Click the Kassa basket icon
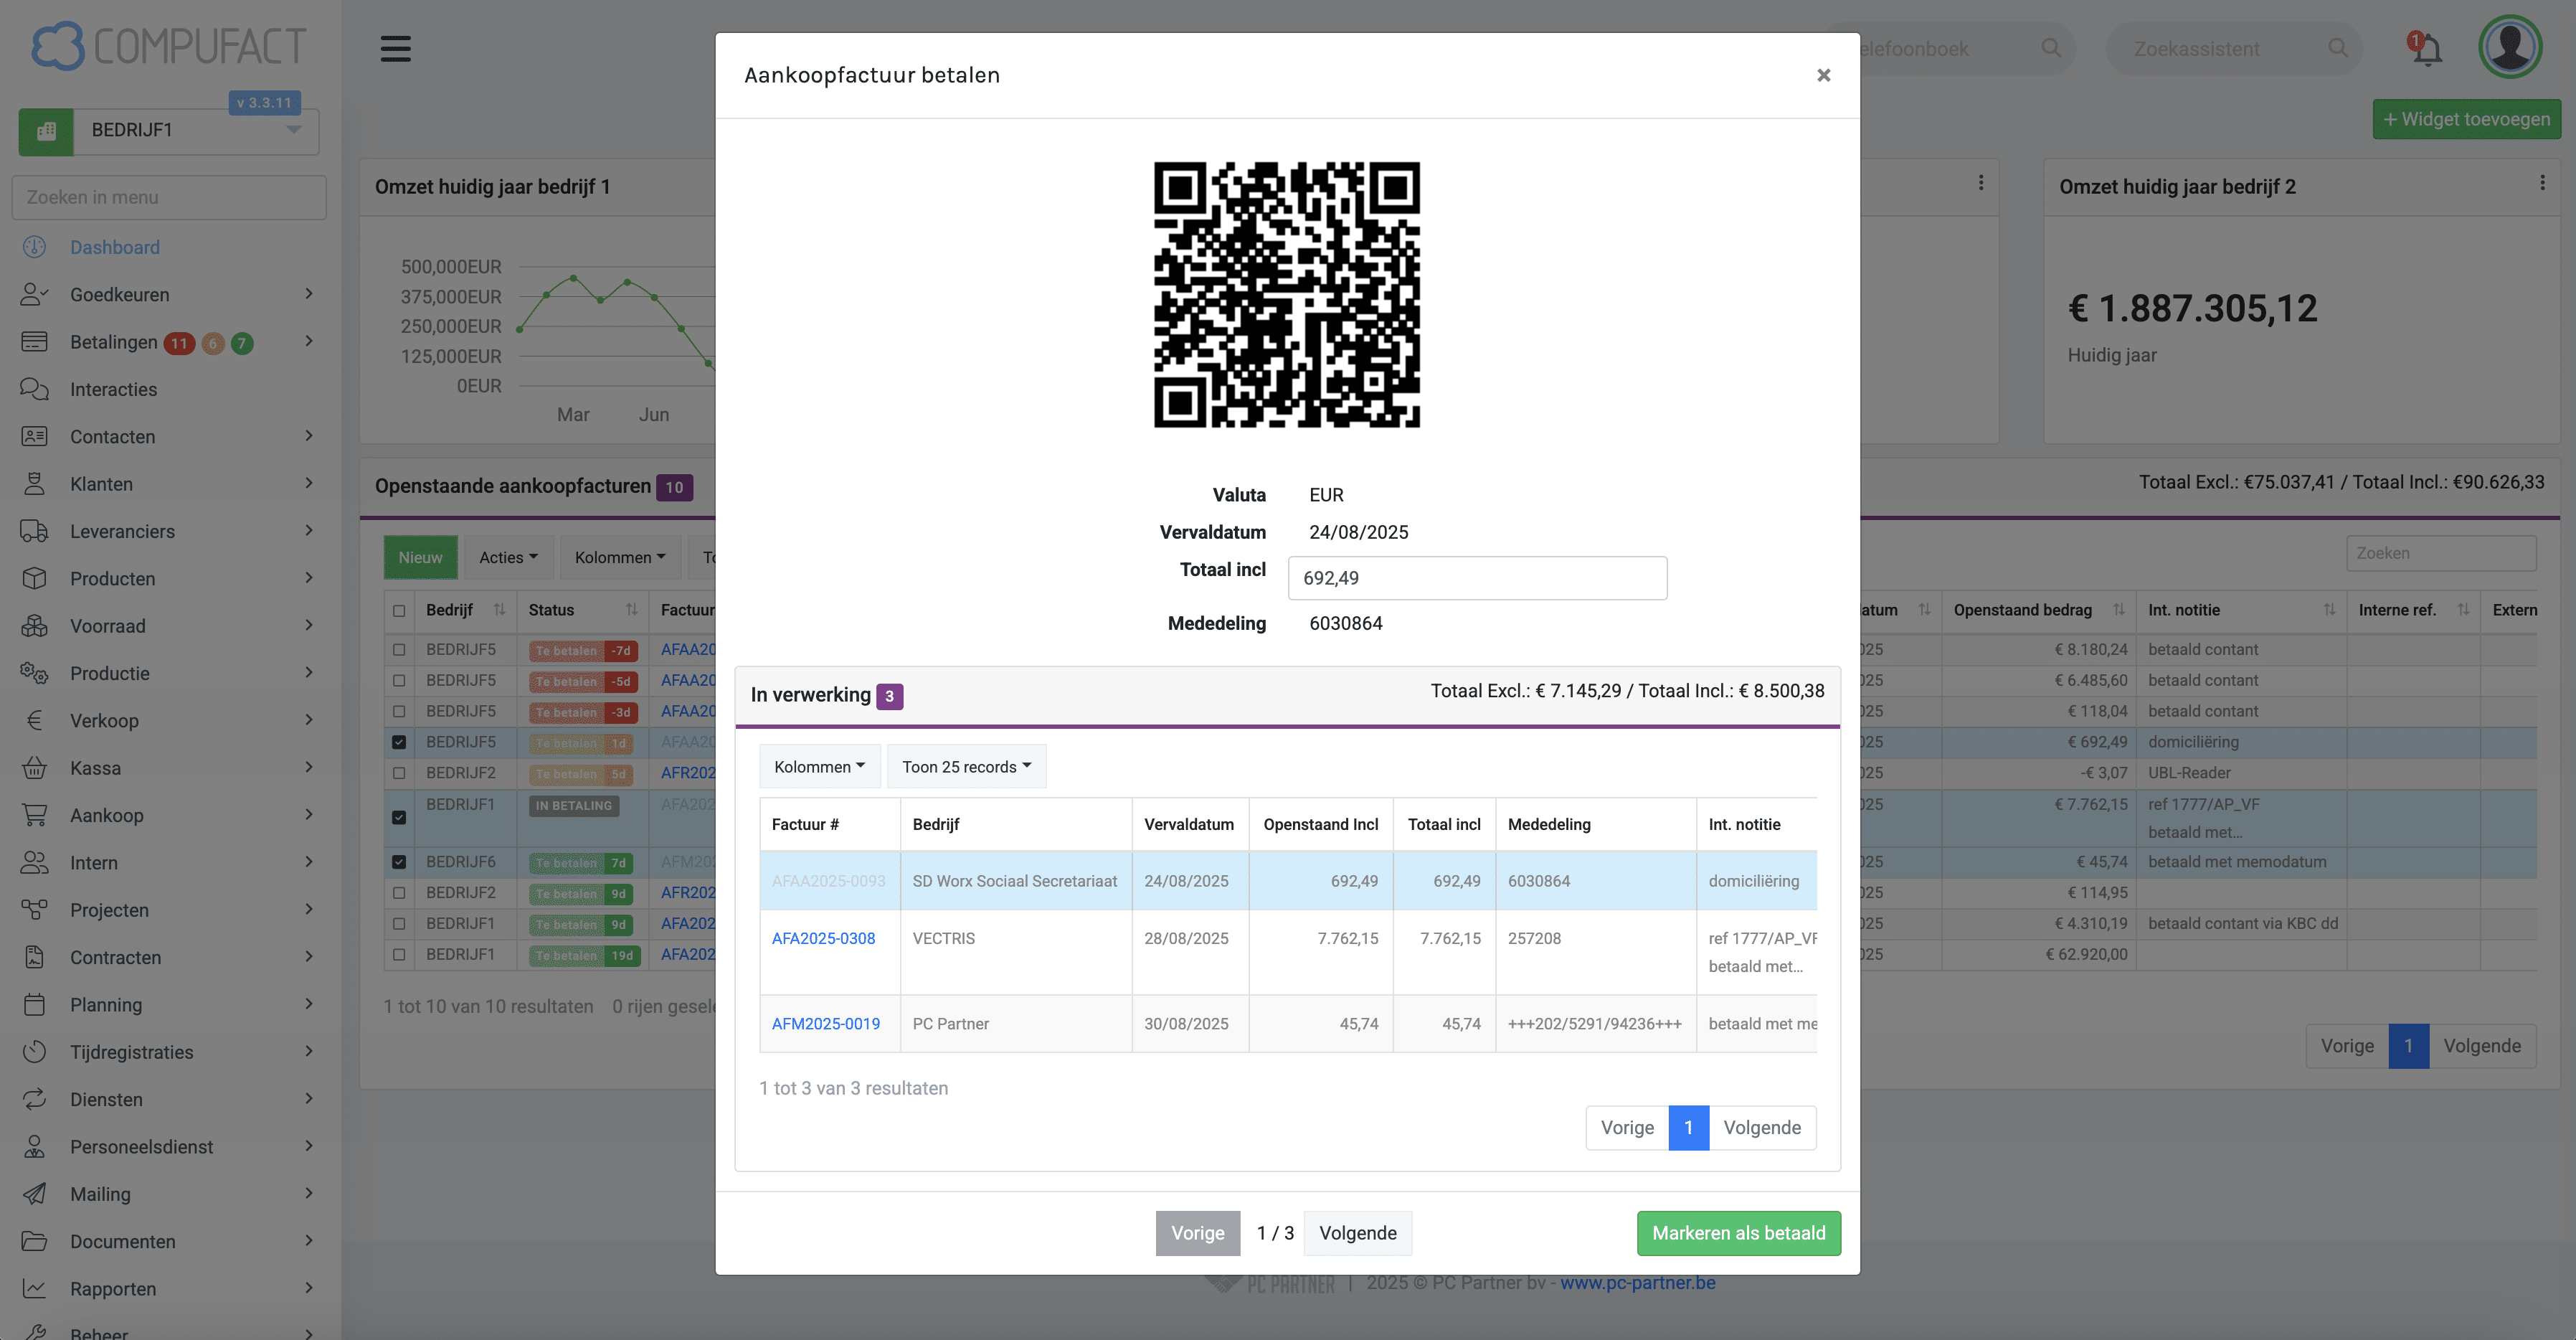This screenshot has height=1340, width=2576. tap(34, 768)
